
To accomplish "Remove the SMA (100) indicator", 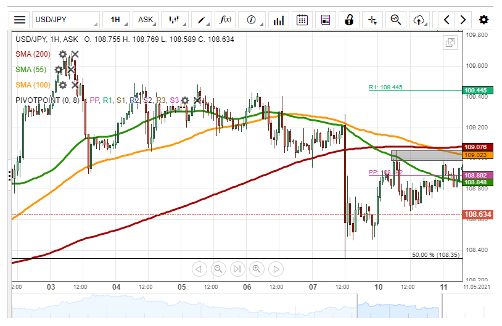I will click(x=75, y=85).
